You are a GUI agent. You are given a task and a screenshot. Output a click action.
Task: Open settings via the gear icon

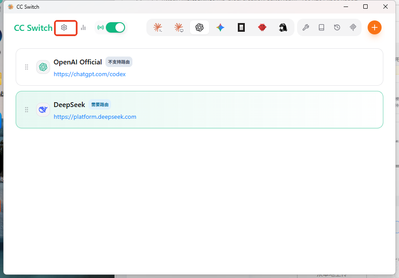click(64, 27)
